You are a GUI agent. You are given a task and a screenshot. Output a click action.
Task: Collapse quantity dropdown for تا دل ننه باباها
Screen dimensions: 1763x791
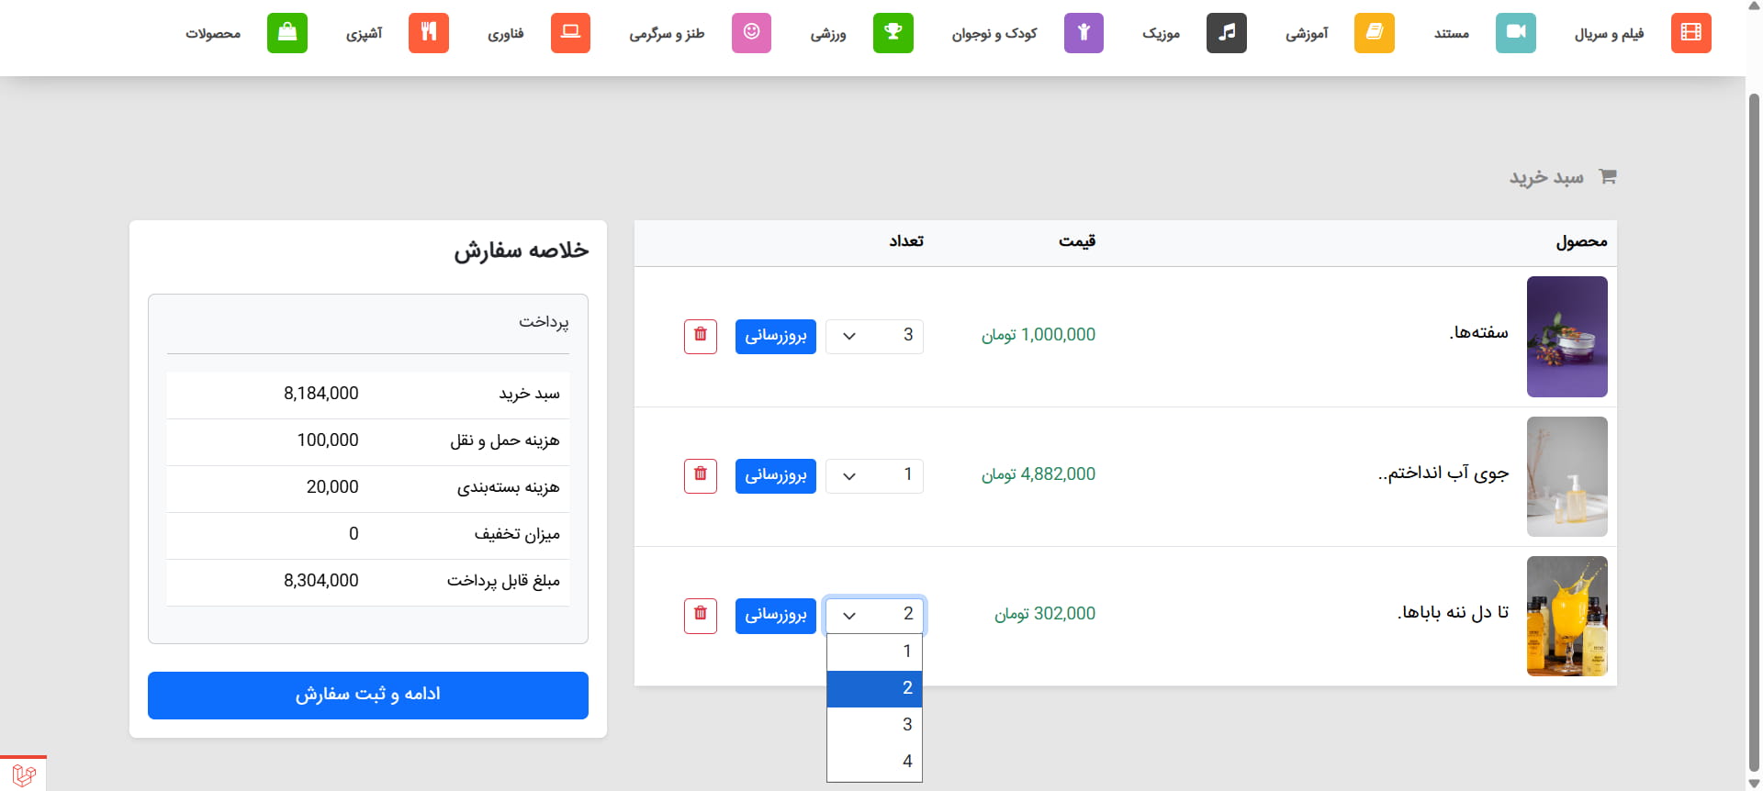click(874, 615)
